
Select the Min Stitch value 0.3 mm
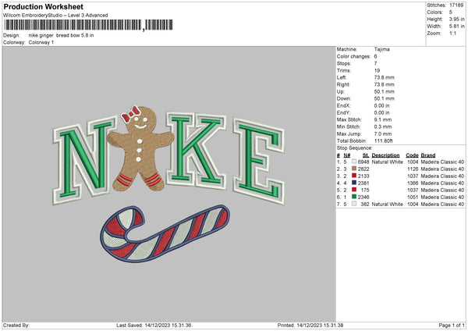coord(383,127)
